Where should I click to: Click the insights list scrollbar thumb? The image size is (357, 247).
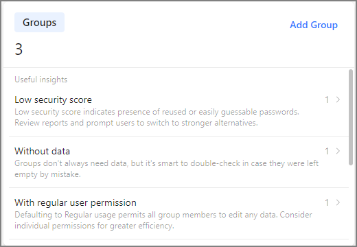351,117
